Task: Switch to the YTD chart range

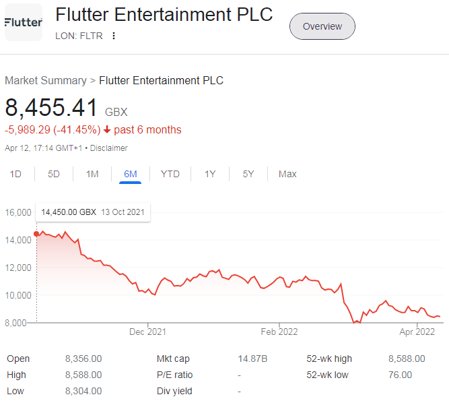Action: click(170, 174)
